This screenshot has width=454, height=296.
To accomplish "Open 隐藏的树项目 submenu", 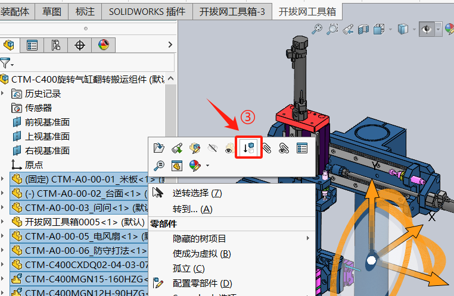I will pyautogui.click(x=232, y=238).
